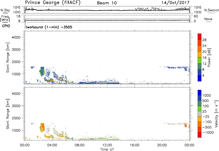This screenshot has height=151, width=219.
Task: Select the 'Beam 10' label
Action: pyautogui.click(x=107, y=3)
